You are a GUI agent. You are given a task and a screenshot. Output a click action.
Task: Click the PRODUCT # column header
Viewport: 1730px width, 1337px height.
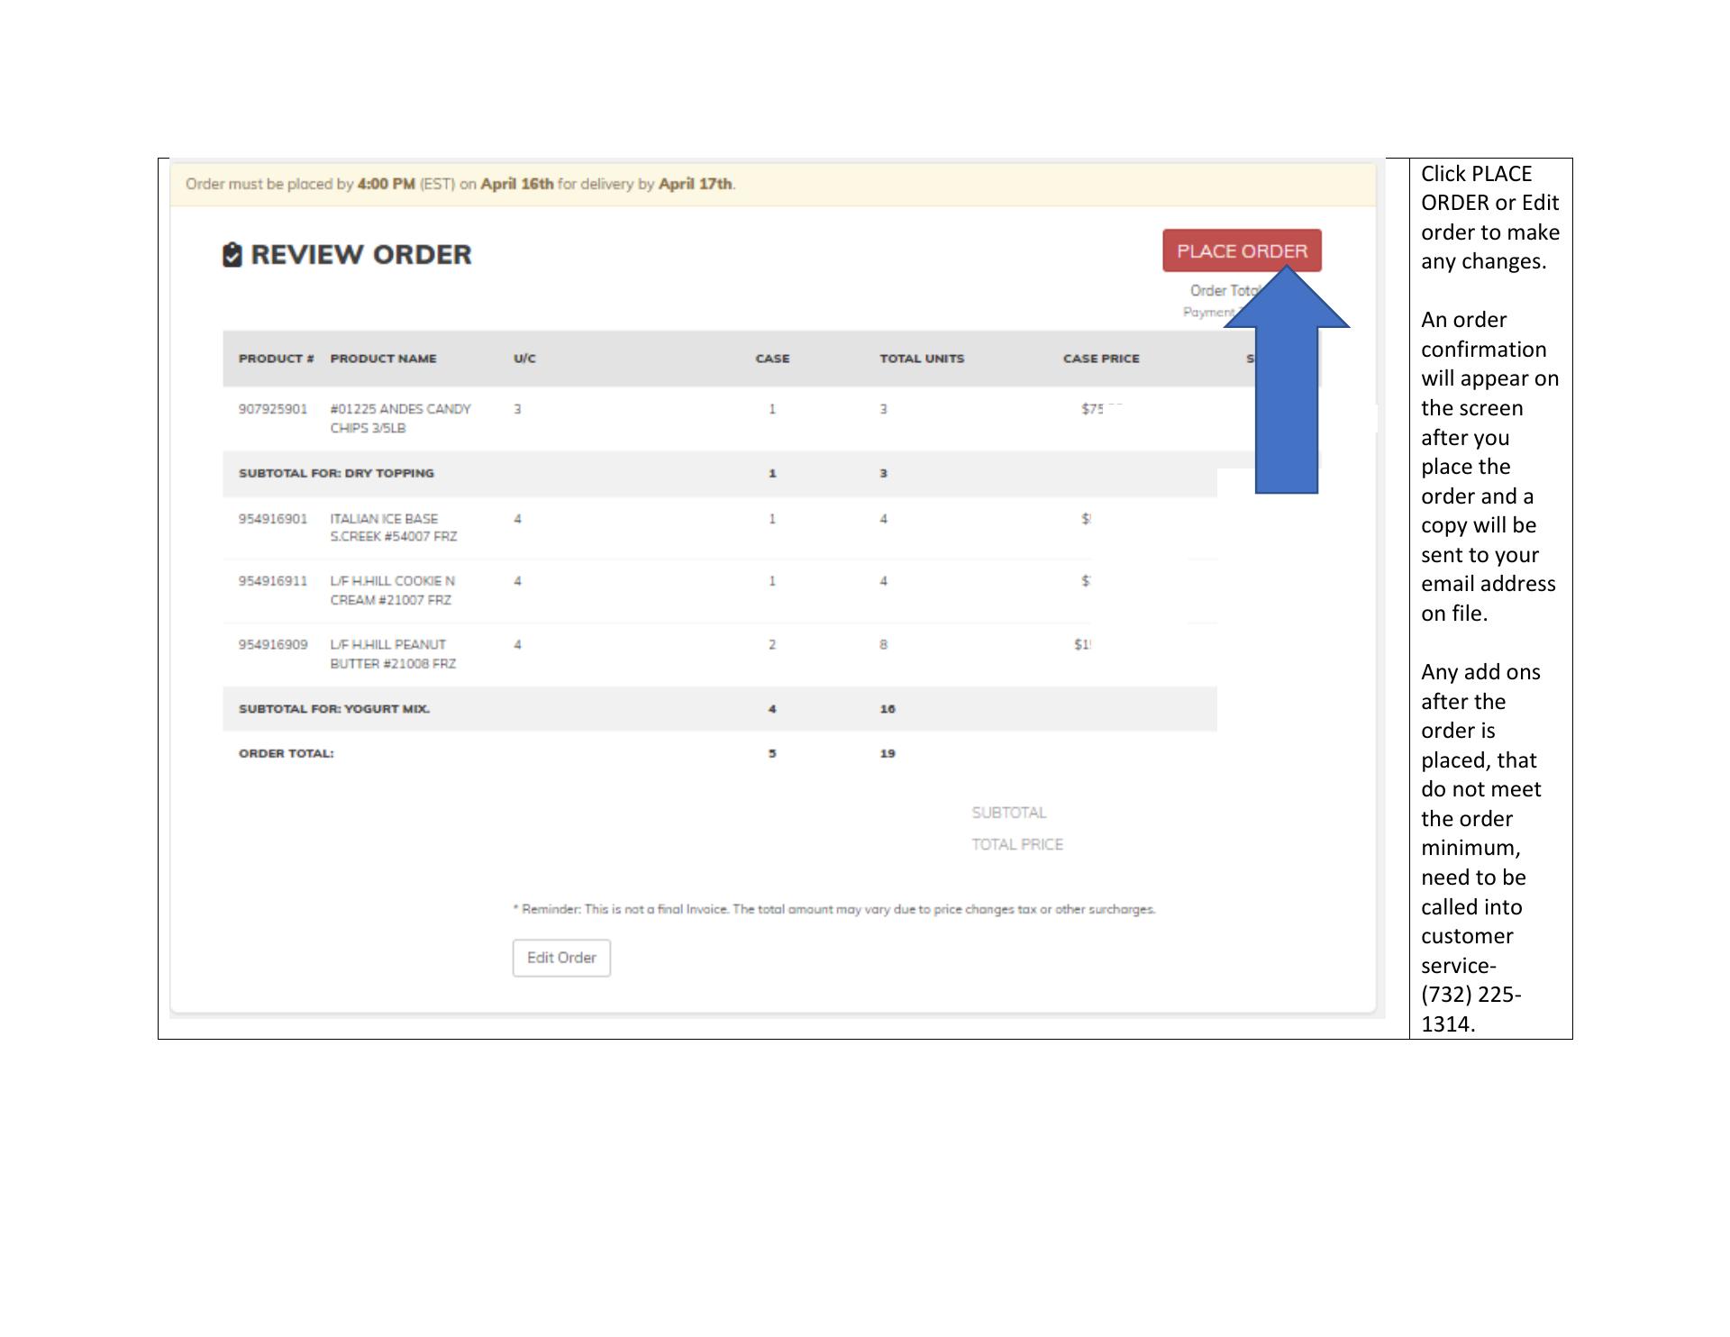pos(276,359)
